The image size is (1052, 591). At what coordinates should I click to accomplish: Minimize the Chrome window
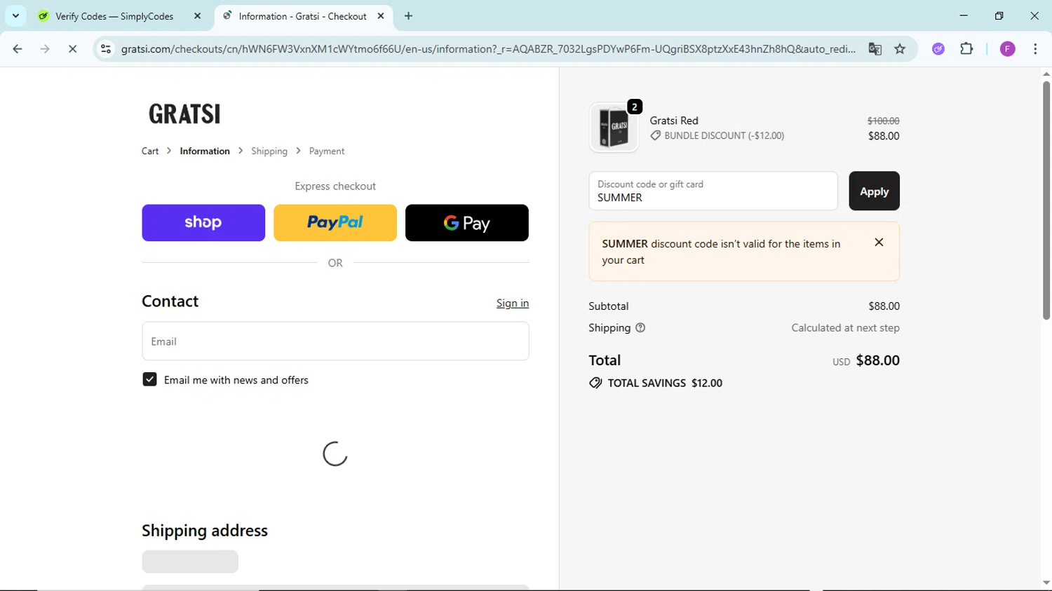tap(964, 15)
